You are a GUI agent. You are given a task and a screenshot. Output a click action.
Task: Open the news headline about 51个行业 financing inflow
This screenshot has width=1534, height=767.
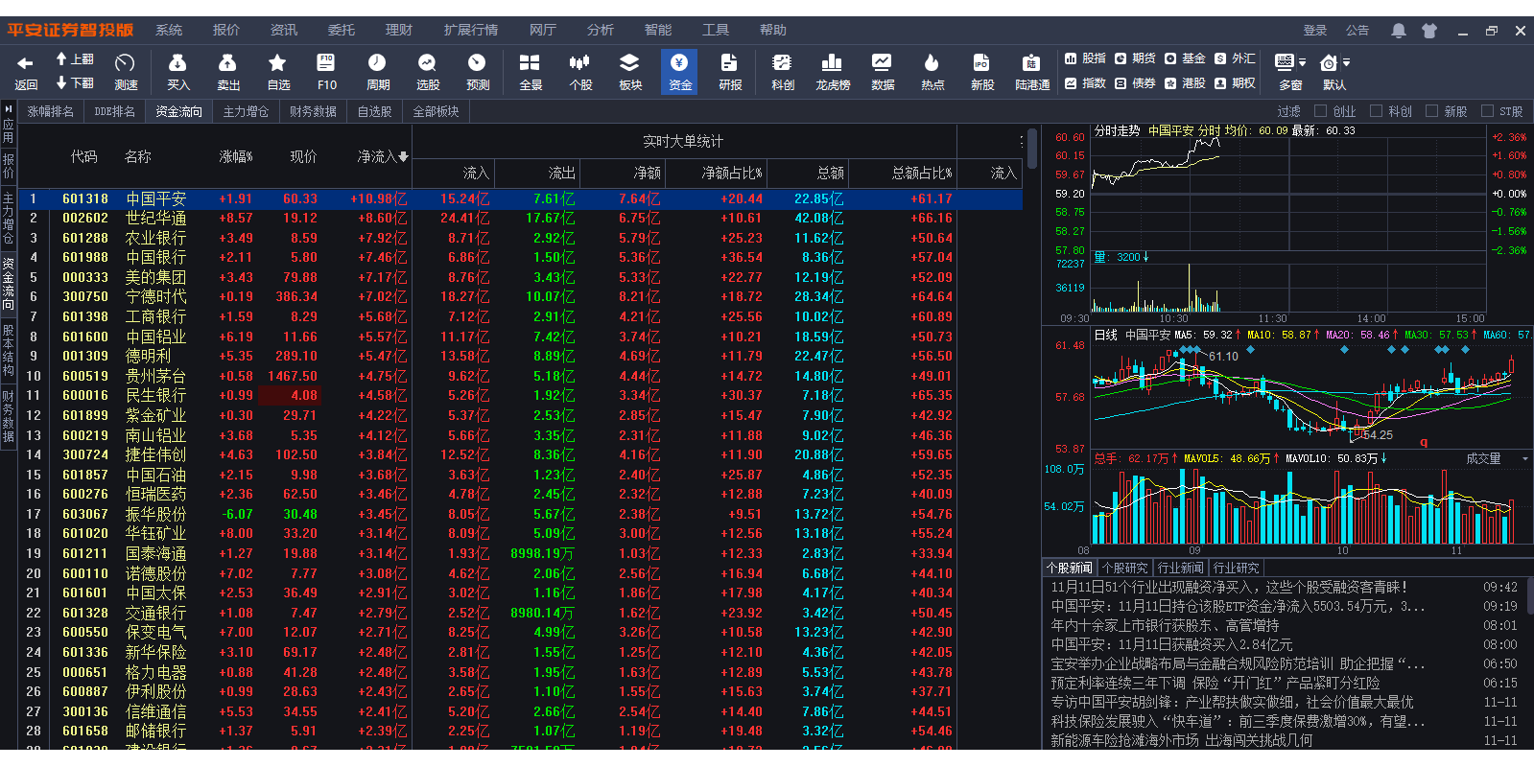[x=1229, y=587]
